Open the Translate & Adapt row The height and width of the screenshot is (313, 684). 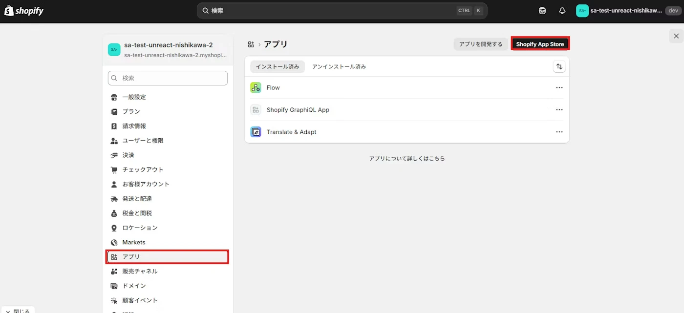[407, 132]
